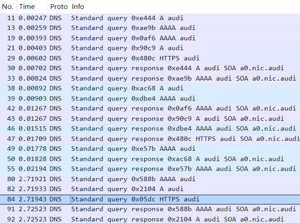Select packet 49 query 0xe57b row
This screenshot has height=223, width=300.
click(x=150, y=149)
